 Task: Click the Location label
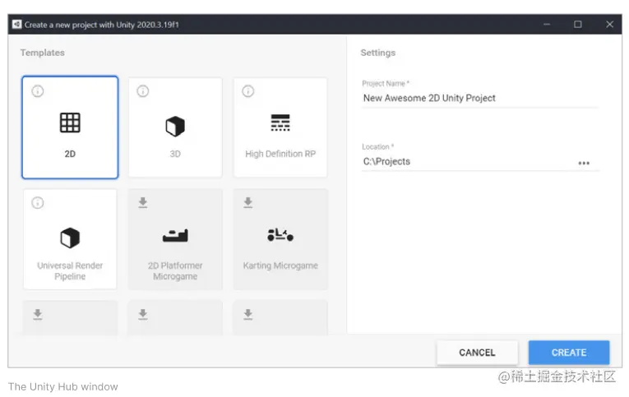coord(378,147)
